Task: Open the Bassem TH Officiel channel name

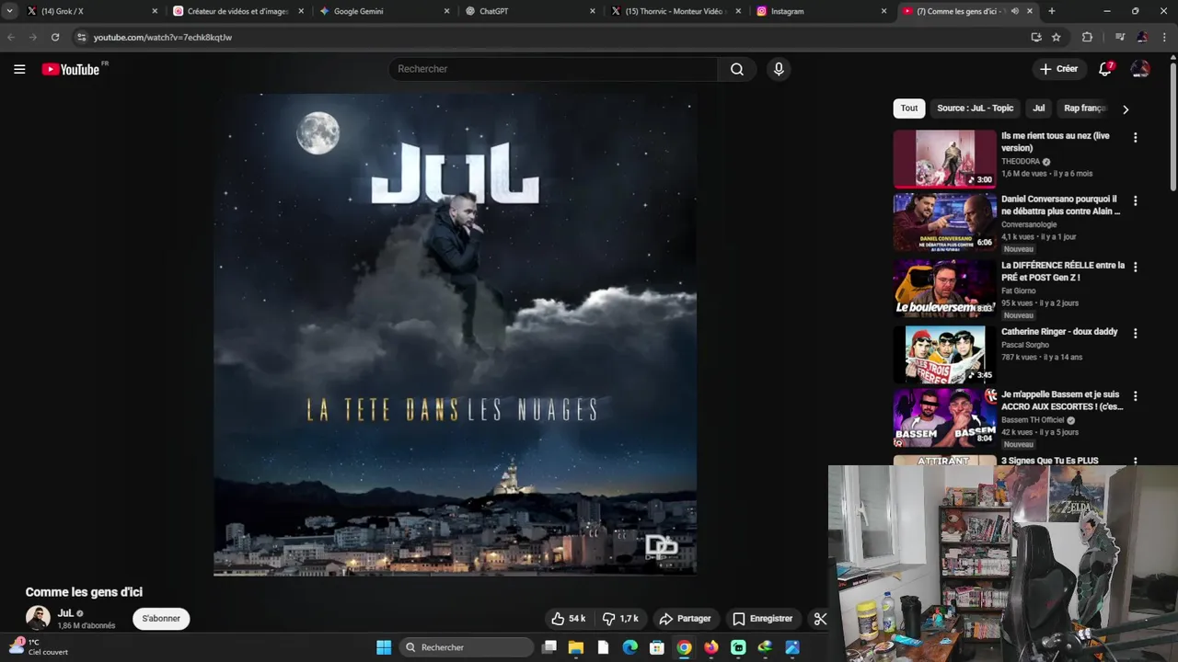Action: pos(1033,420)
